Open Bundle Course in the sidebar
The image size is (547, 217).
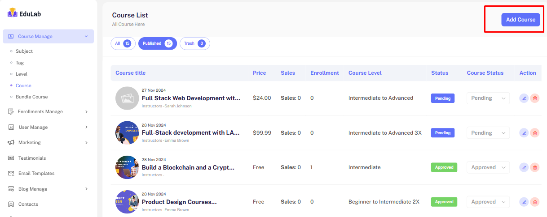31,97
